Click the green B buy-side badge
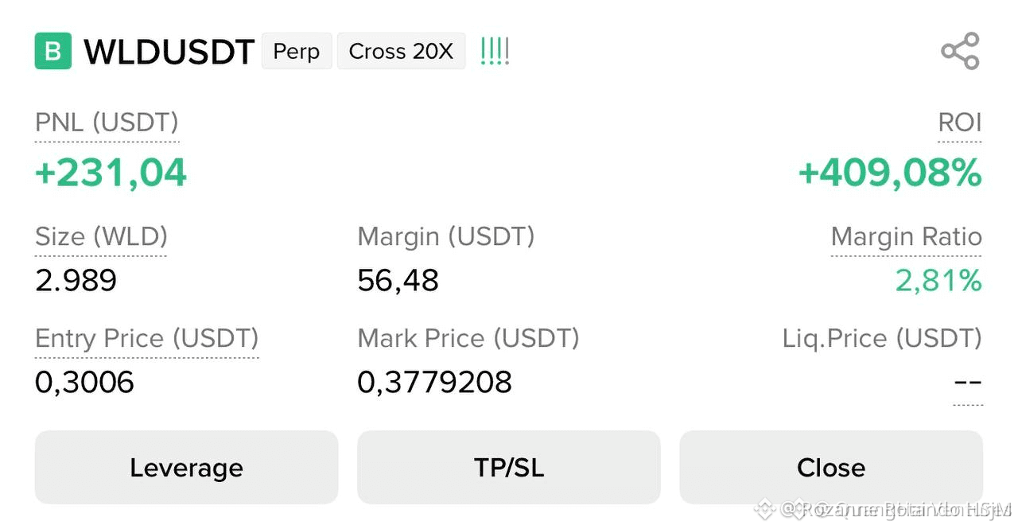 53,52
